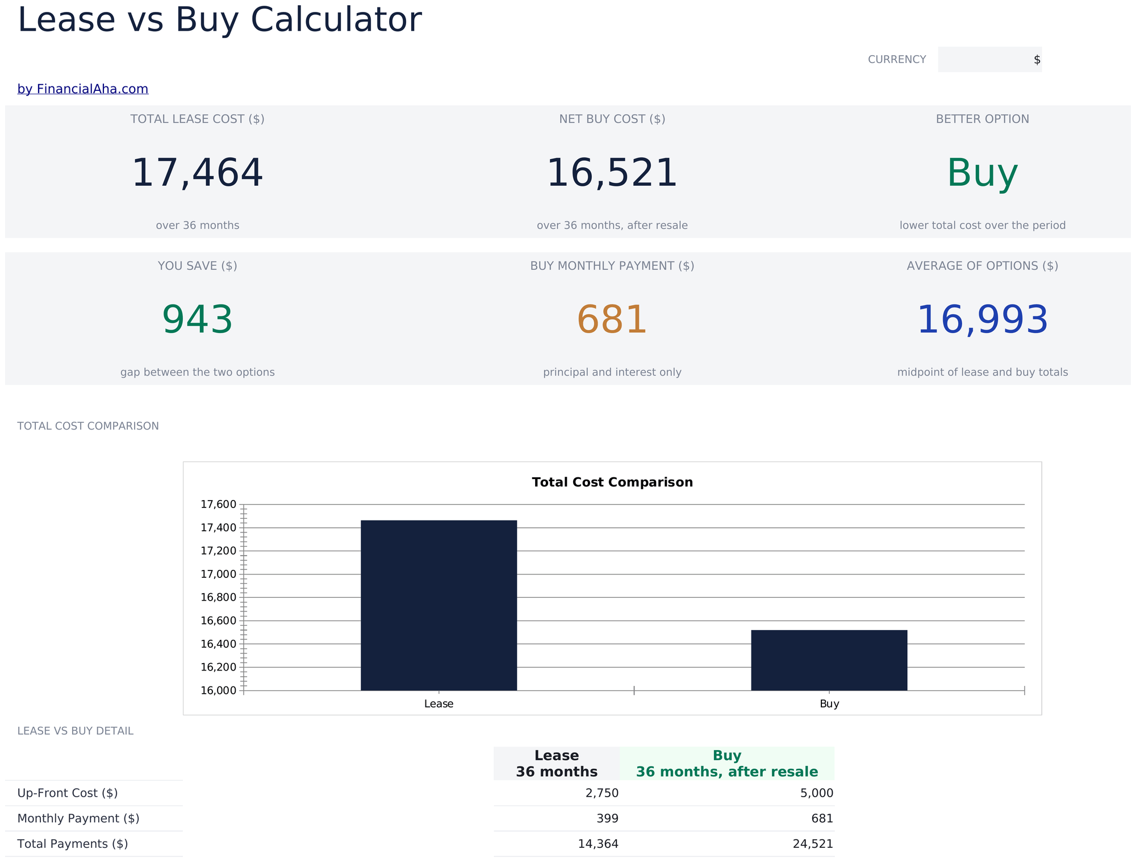Screen dimensions: 1136x862
Task: Click 'midpoint of lease and buy totals' caption
Action: 983,373
